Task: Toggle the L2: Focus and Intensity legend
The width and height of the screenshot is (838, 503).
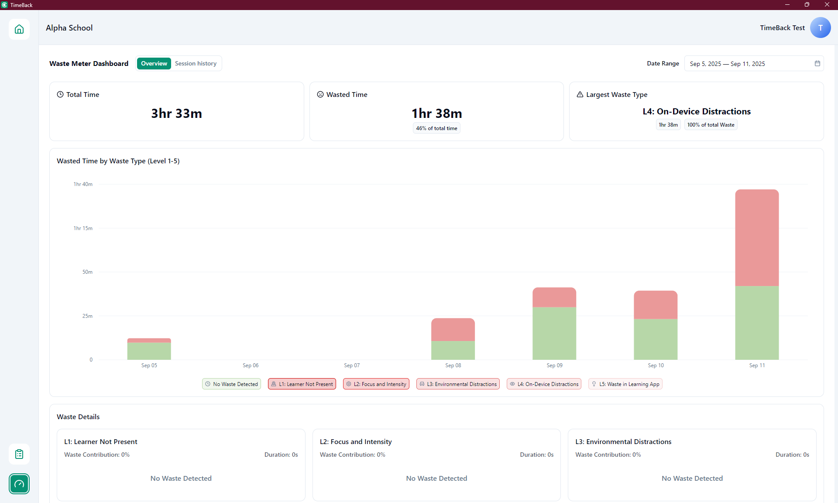Action: click(x=376, y=384)
